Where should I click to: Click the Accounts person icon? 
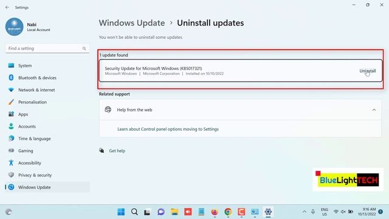(11, 126)
